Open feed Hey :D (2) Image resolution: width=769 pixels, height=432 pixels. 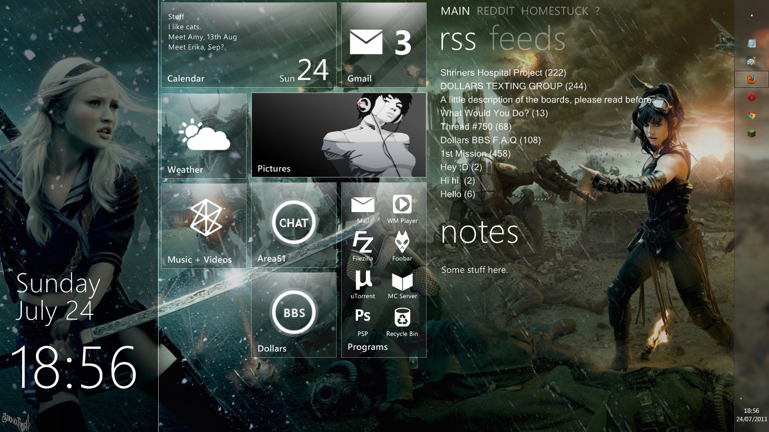462,167
